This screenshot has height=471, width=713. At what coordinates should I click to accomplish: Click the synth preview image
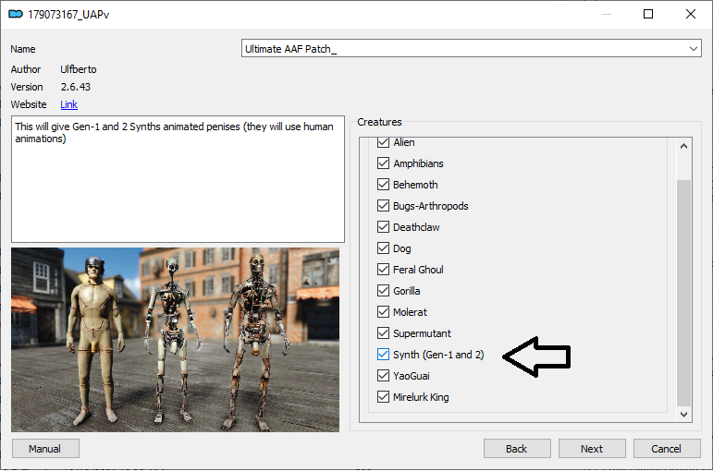coord(175,340)
